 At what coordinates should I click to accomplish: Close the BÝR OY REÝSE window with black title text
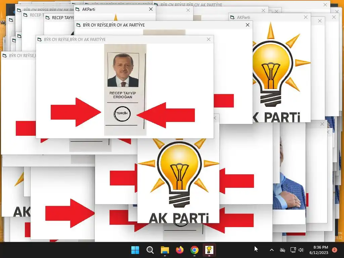pyautogui.click(x=248, y=25)
